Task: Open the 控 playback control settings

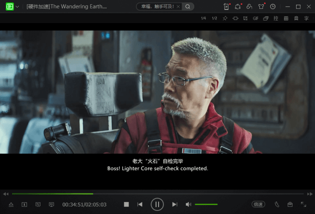Action: point(276,18)
